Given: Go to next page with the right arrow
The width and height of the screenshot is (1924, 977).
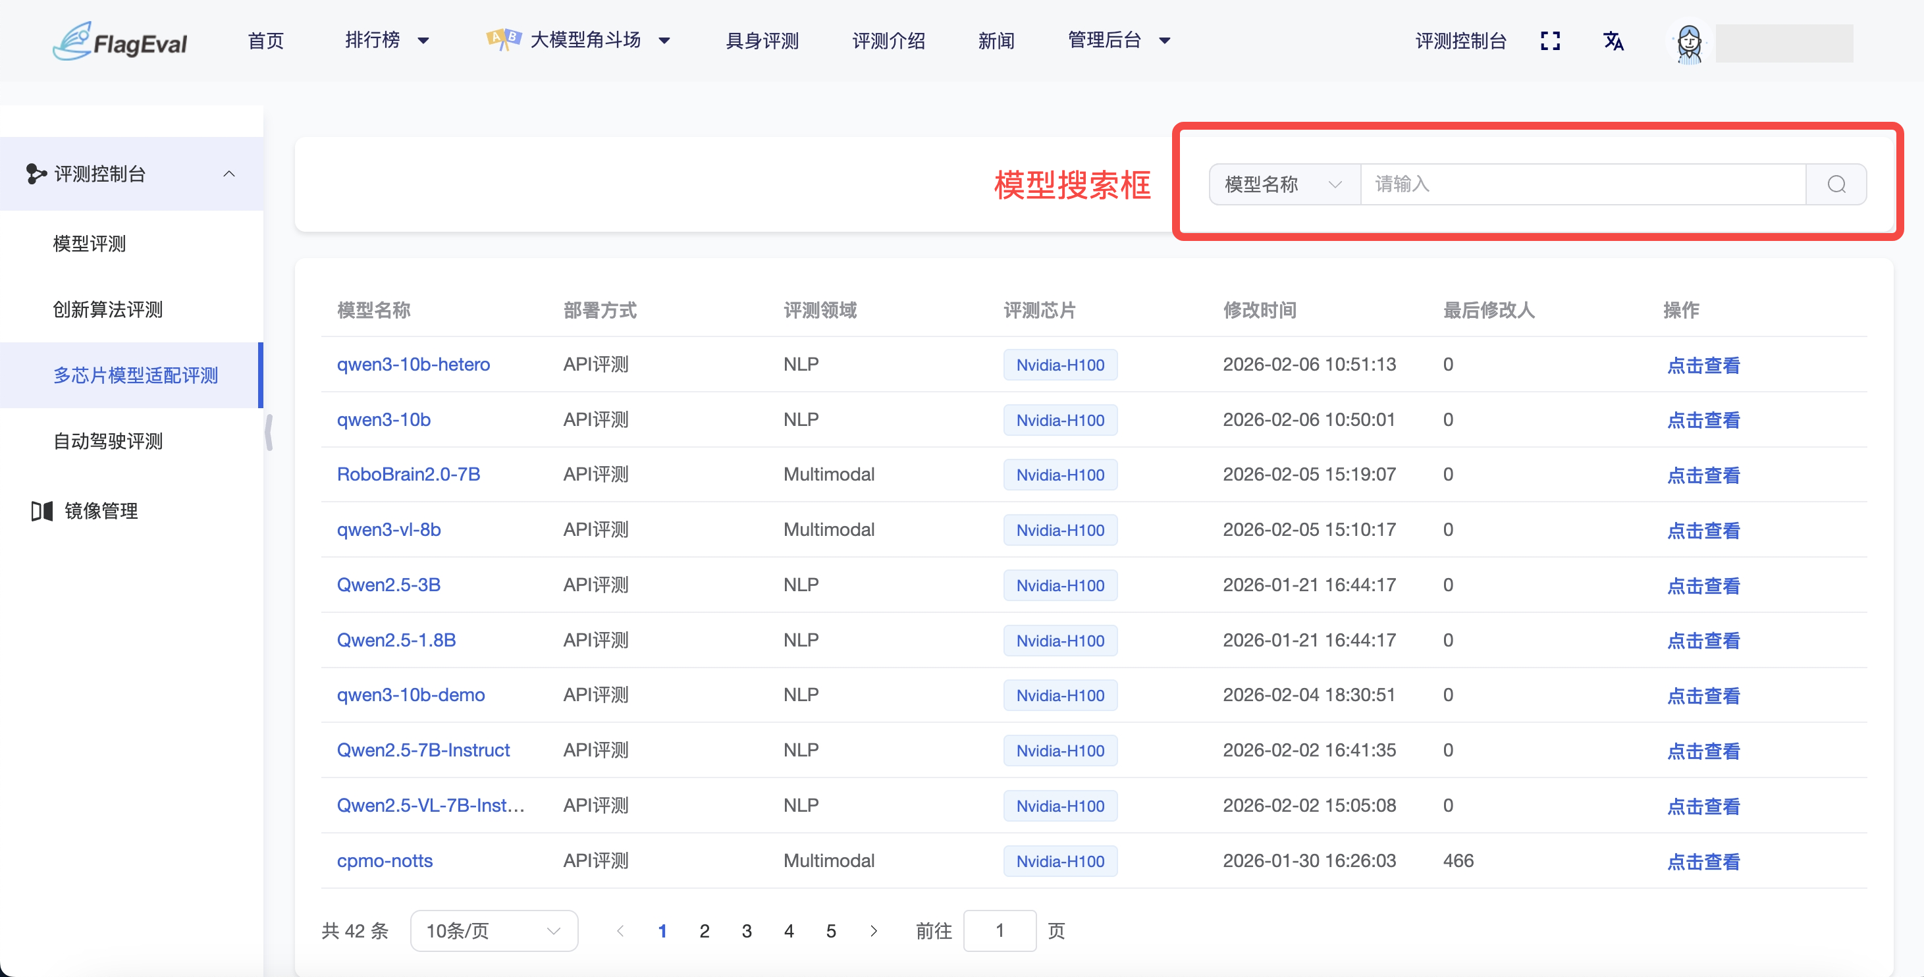Looking at the screenshot, I should 874,931.
